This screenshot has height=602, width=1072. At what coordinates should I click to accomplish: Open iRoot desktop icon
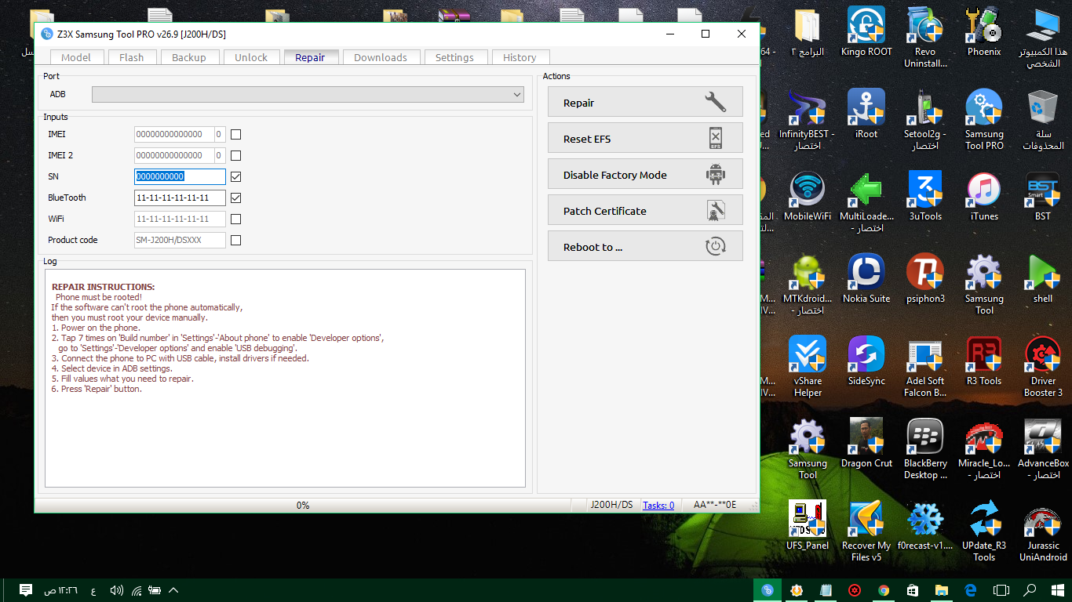pos(866,114)
